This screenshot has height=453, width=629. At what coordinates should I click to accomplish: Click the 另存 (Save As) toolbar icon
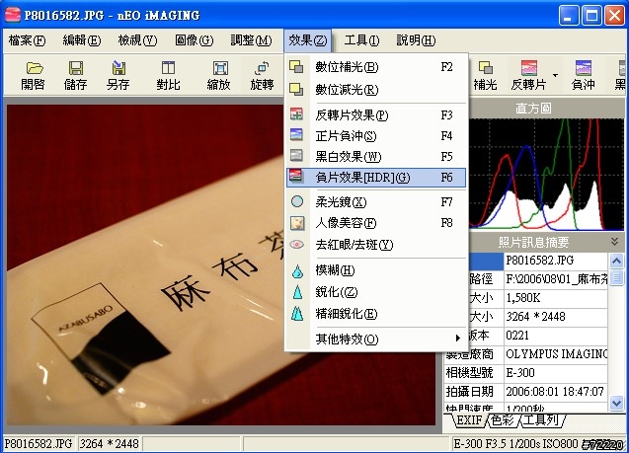coord(118,76)
